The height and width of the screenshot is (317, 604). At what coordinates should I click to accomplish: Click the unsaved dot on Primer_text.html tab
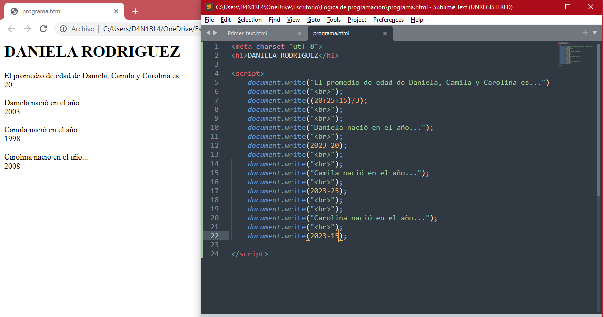(x=300, y=33)
